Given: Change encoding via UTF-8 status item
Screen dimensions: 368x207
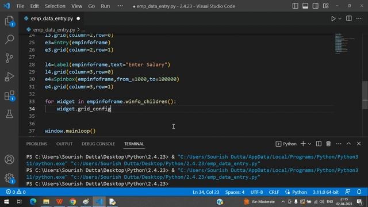Looking at the screenshot, I should 256,192.
